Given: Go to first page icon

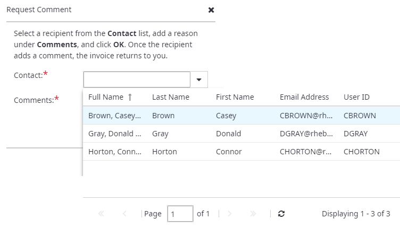Looking at the screenshot, I should point(101,214).
